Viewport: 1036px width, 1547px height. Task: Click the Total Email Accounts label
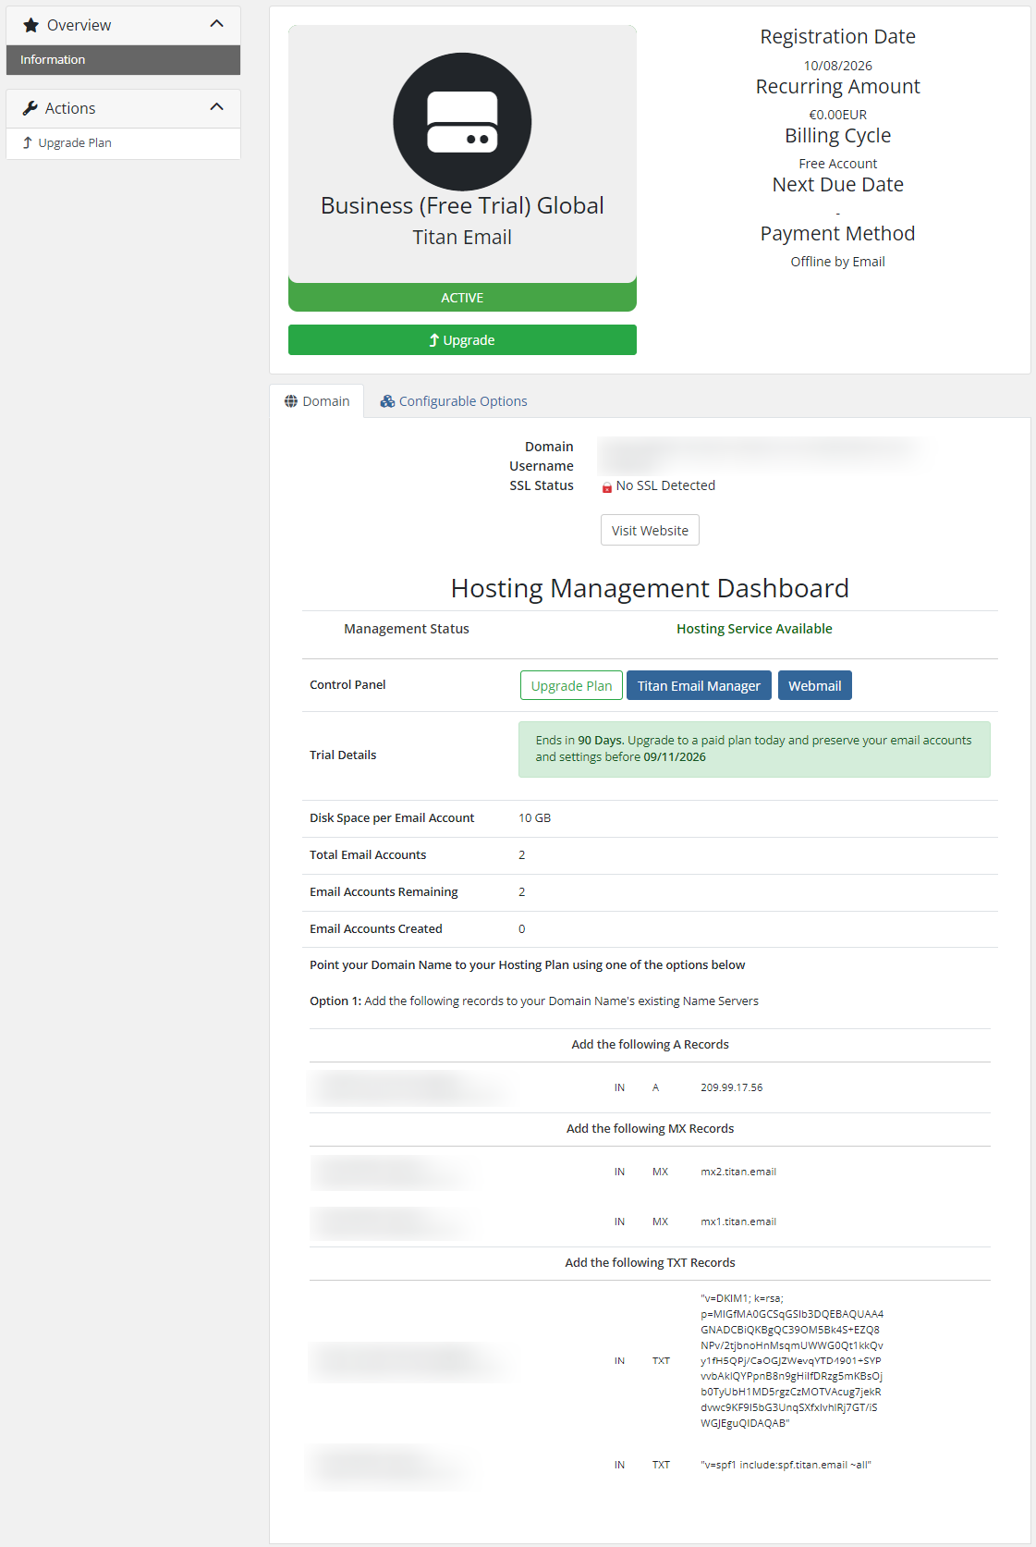click(x=368, y=855)
